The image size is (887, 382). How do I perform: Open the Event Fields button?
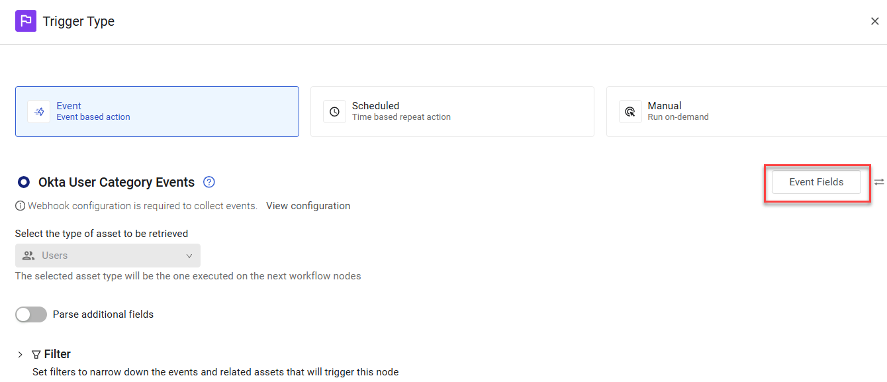[x=816, y=182]
